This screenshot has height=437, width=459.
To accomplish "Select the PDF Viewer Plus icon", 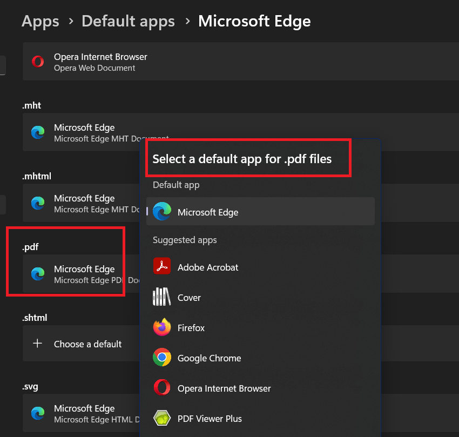I will point(162,418).
